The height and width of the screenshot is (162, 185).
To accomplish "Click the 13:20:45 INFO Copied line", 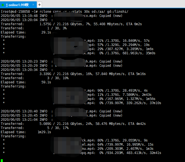I will (62, 115).
